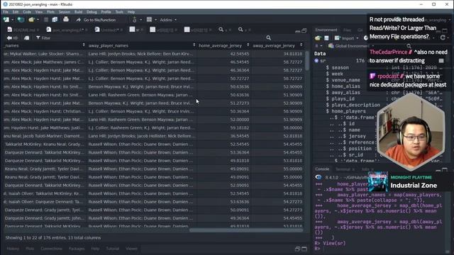Viewport: 454px width, 255px height.
Task: Switch to the Environment tab
Action: pos(326,30)
